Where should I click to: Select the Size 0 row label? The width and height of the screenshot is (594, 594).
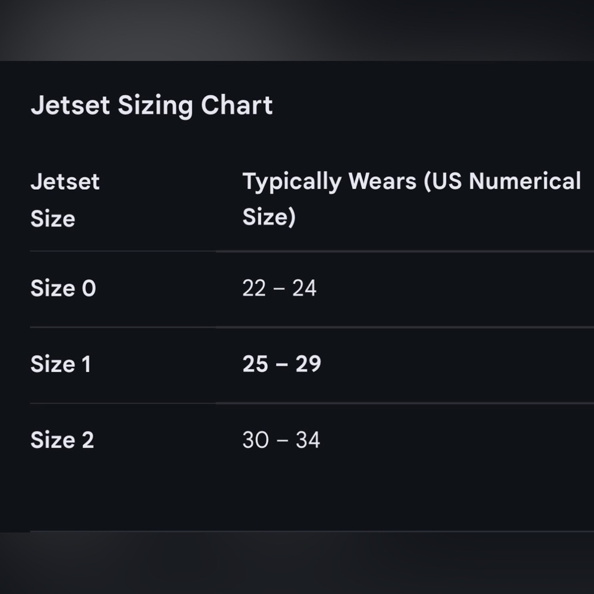64,288
